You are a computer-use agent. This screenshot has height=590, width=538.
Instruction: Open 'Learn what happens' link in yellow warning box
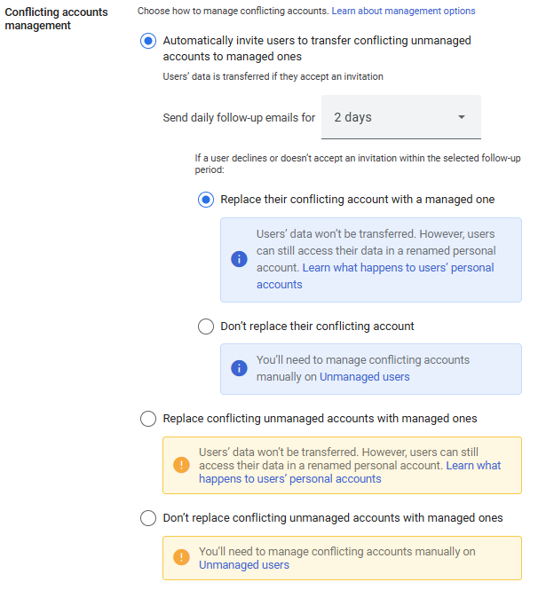click(473, 465)
